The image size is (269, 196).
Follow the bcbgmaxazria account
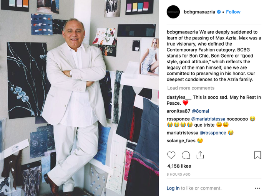[x=233, y=12]
